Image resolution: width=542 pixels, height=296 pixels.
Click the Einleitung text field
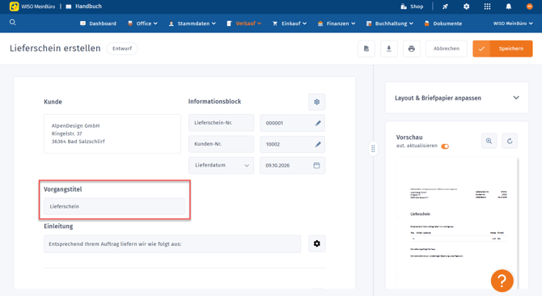(172, 244)
